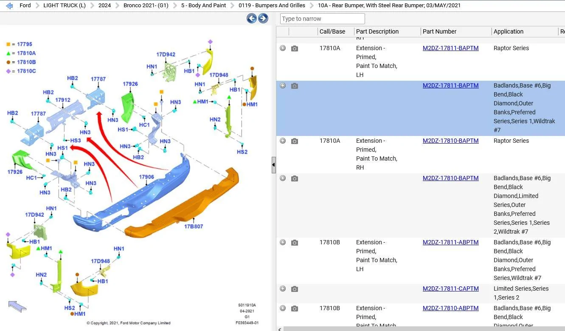This screenshot has height=331, width=565.
Task: Open Ford in the breadcrumb
Action: (25, 6)
